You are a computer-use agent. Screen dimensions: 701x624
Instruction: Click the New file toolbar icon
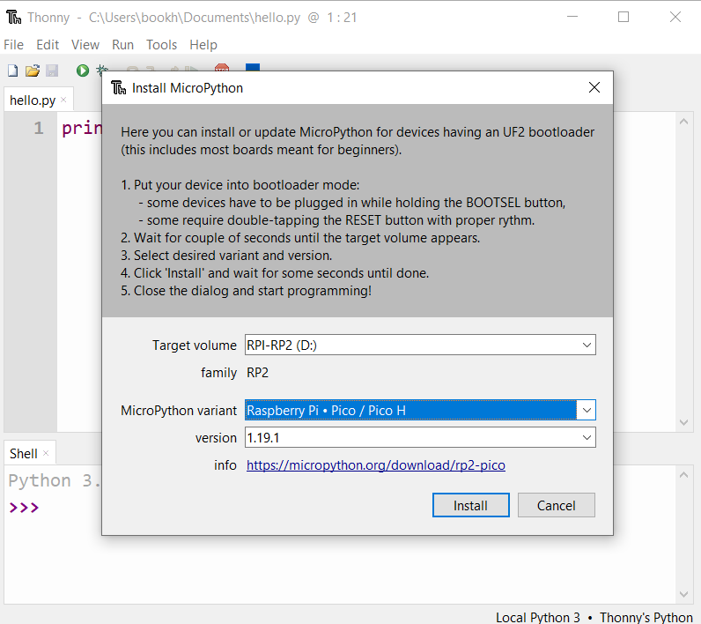[x=13, y=71]
